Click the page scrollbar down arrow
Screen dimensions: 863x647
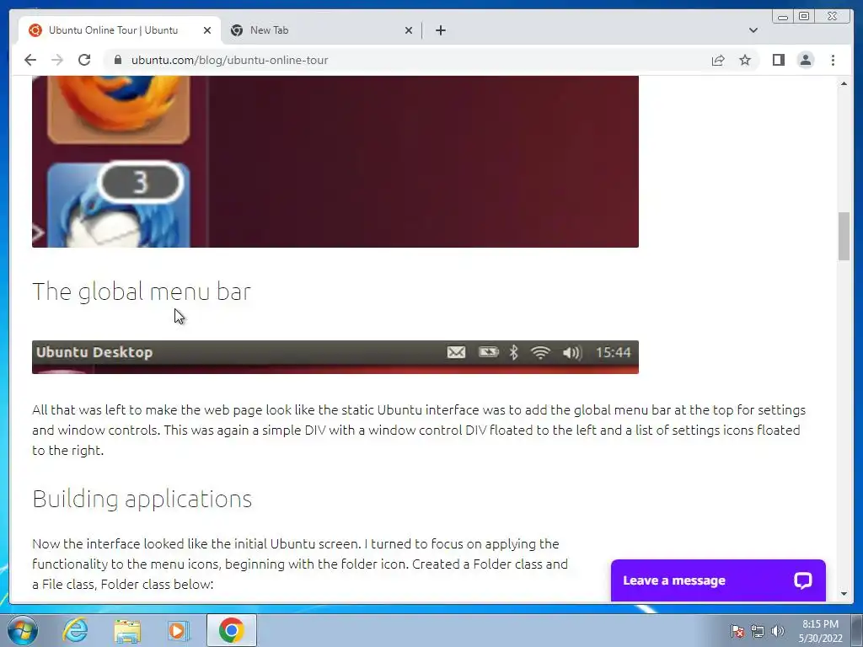[x=844, y=594]
